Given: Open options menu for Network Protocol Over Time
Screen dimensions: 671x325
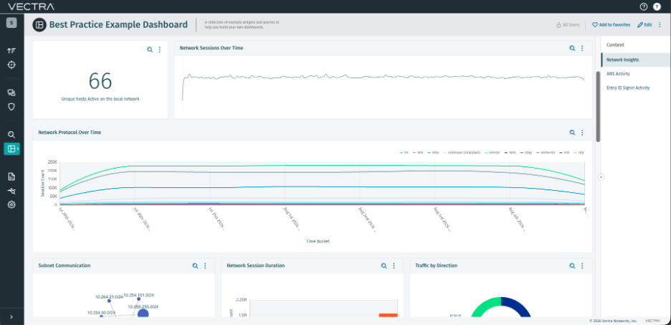Looking at the screenshot, I should [582, 133].
